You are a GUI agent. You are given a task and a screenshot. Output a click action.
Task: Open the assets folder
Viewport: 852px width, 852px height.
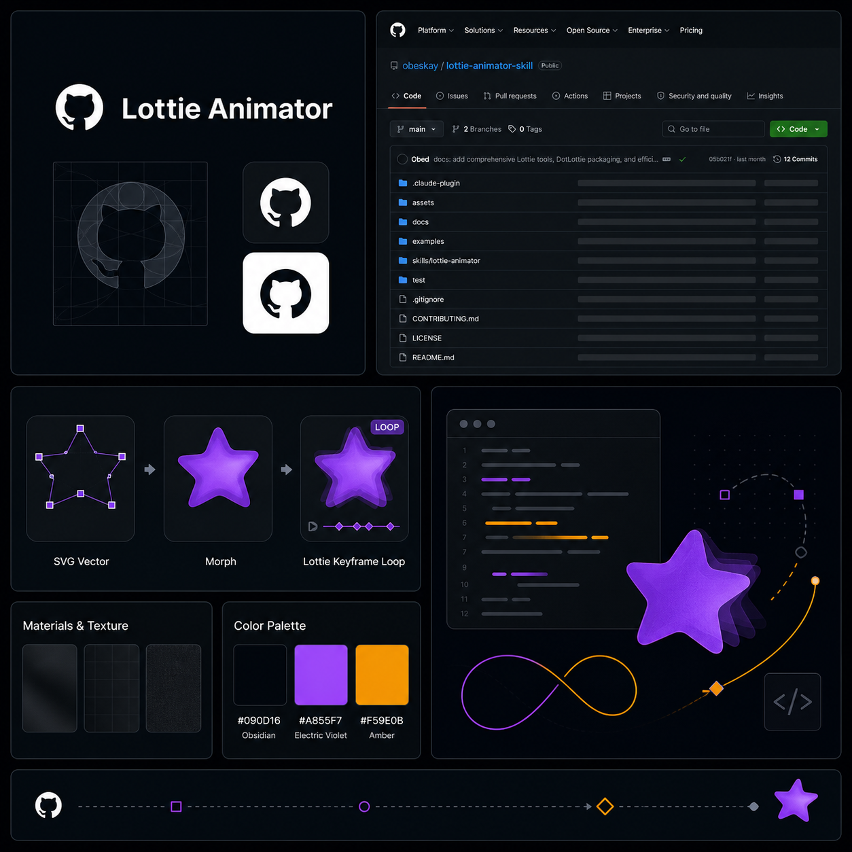coord(423,202)
